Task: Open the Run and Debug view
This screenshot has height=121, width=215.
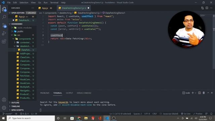Action: 4,33
